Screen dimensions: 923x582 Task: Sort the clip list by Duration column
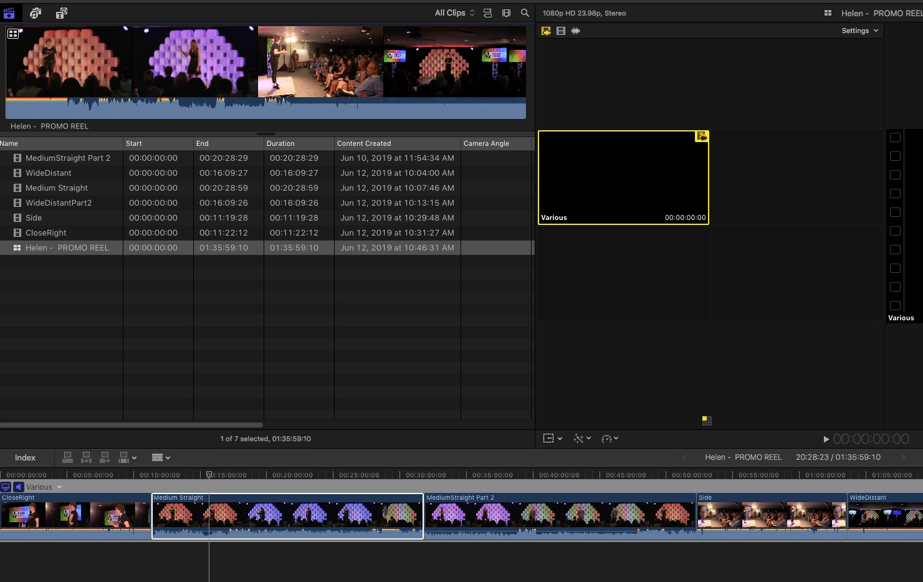(x=280, y=143)
